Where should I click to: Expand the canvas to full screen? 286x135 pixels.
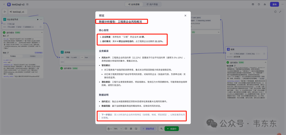pyautogui.click(x=280, y=12)
